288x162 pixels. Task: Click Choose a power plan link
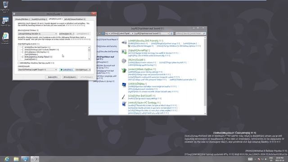pyautogui.click(x=183, y=80)
